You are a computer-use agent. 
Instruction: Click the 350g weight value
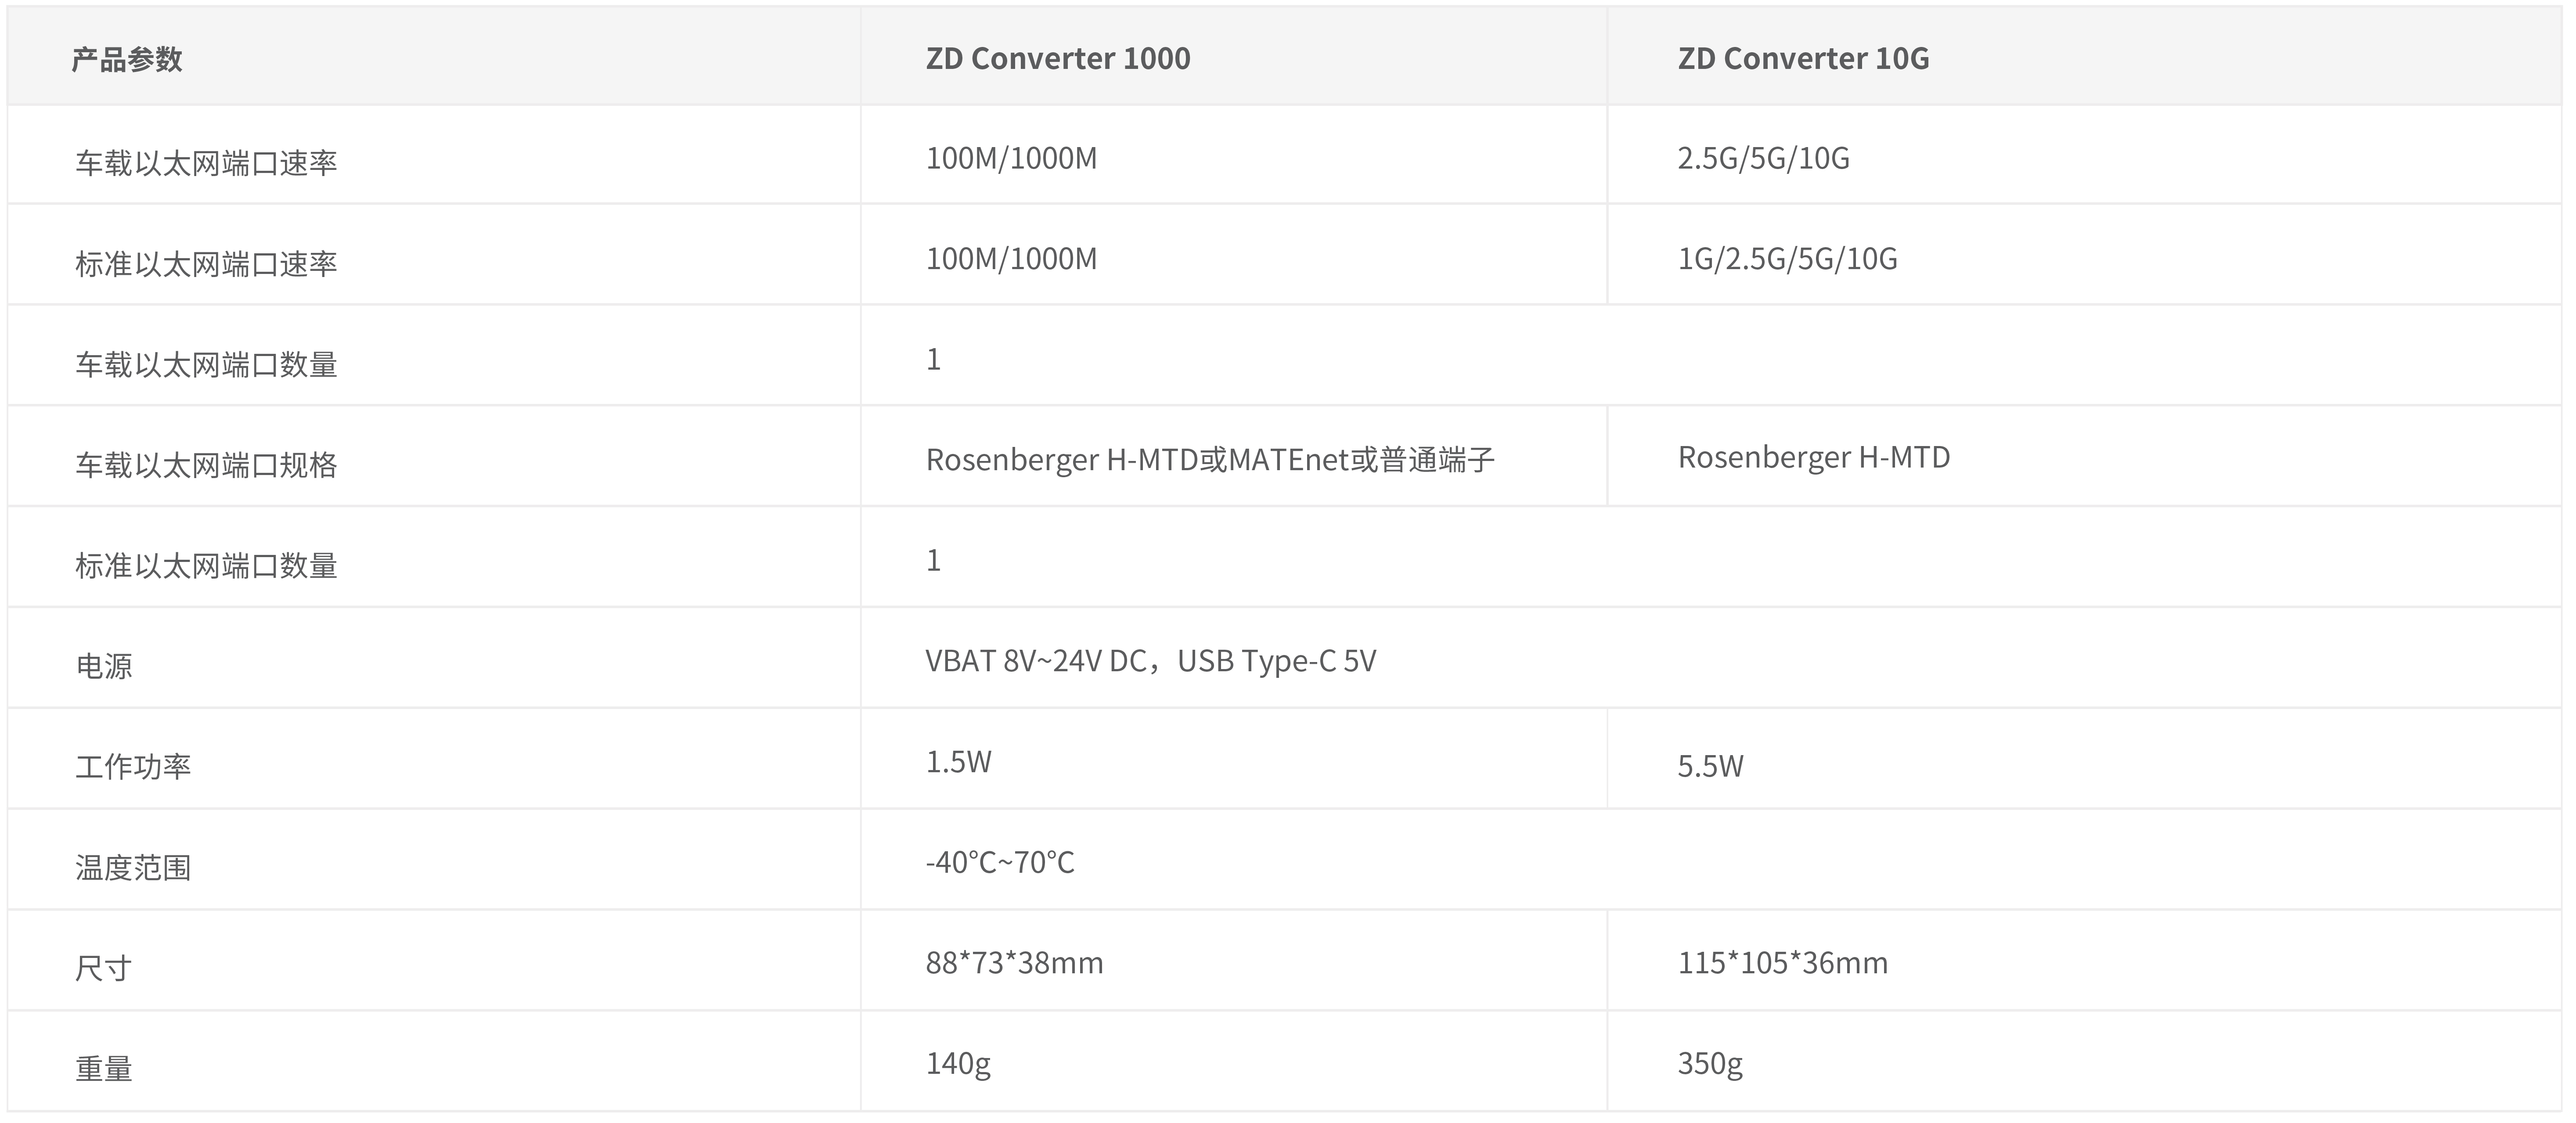(1710, 1063)
